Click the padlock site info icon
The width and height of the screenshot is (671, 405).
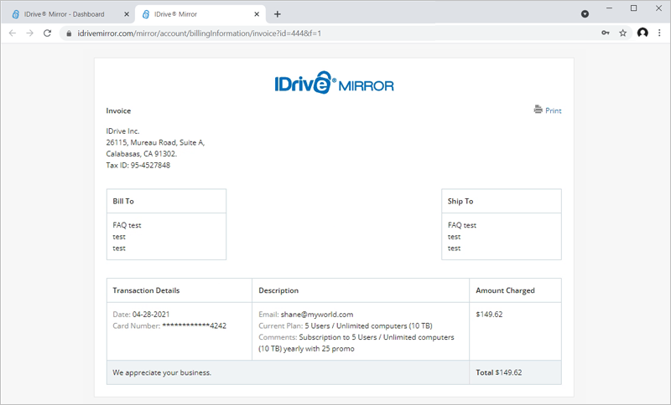coord(69,33)
